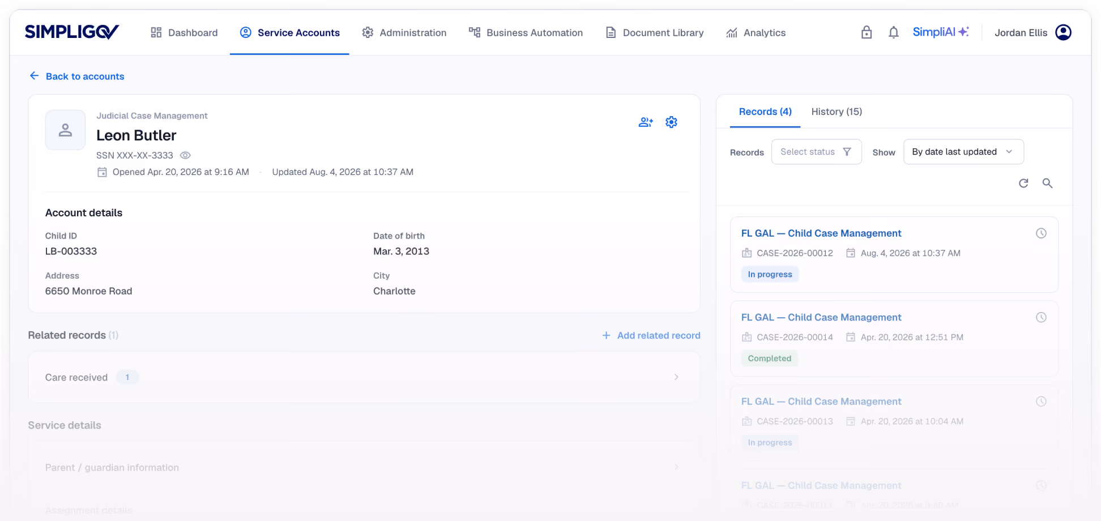Click the Completed status badge

[769, 358]
